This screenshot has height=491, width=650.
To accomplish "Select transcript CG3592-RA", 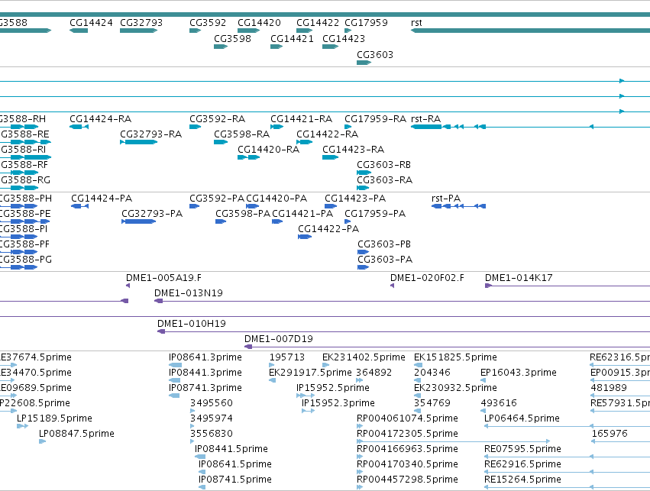I will point(217,119).
